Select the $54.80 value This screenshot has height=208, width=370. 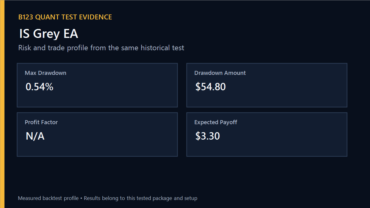tap(211, 87)
